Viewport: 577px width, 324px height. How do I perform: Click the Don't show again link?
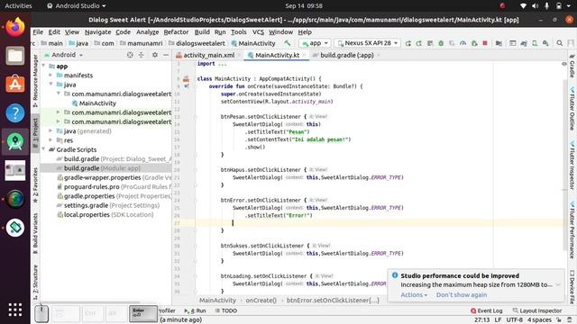coord(462,294)
